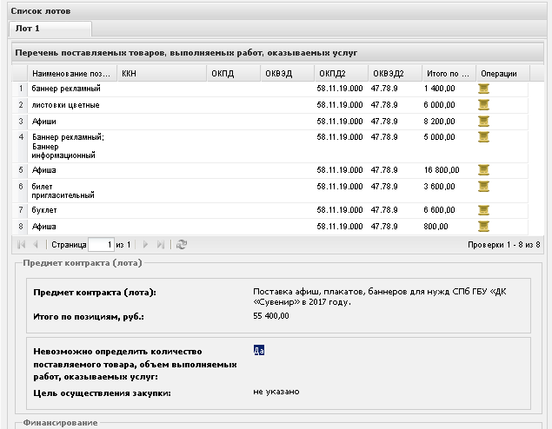552x429 pixels.
Task: Click total value 6 000,00
Action: click(x=439, y=105)
